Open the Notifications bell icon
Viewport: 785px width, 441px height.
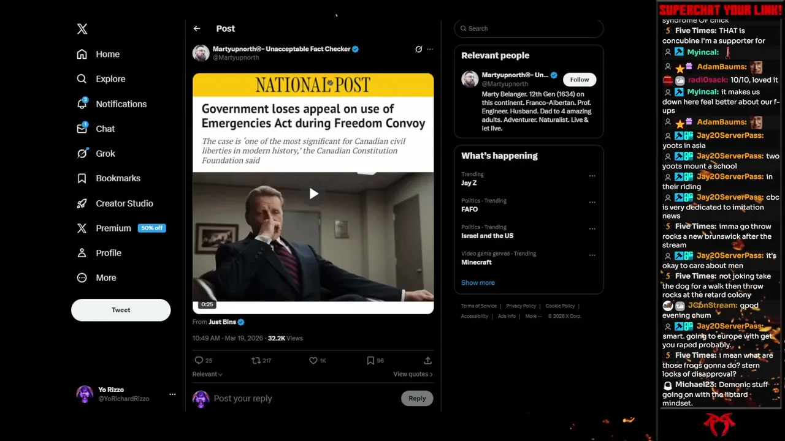click(x=82, y=104)
